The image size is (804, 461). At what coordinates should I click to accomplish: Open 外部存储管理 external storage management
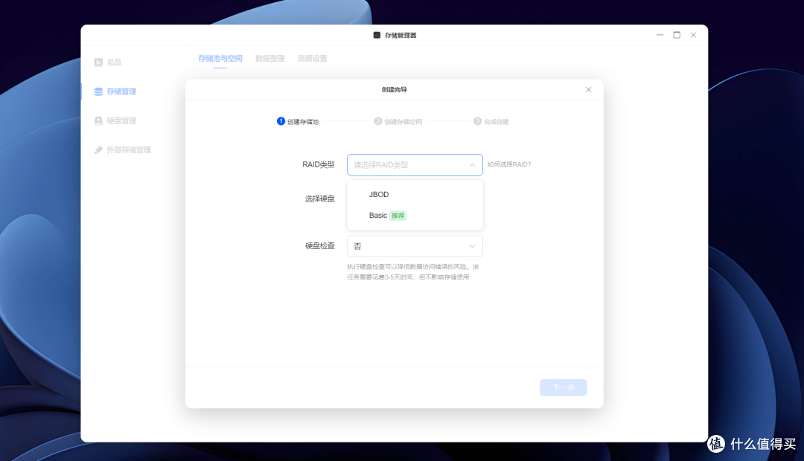click(124, 149)
